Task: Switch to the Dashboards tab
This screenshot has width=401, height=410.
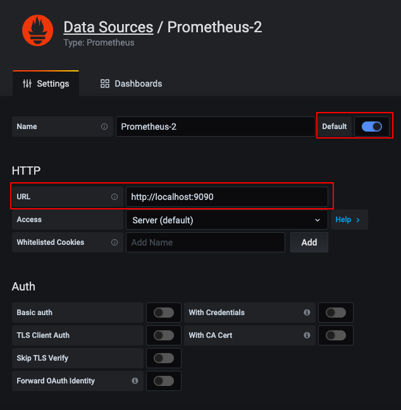Action: pyautogui.click(x=131, y=84)
